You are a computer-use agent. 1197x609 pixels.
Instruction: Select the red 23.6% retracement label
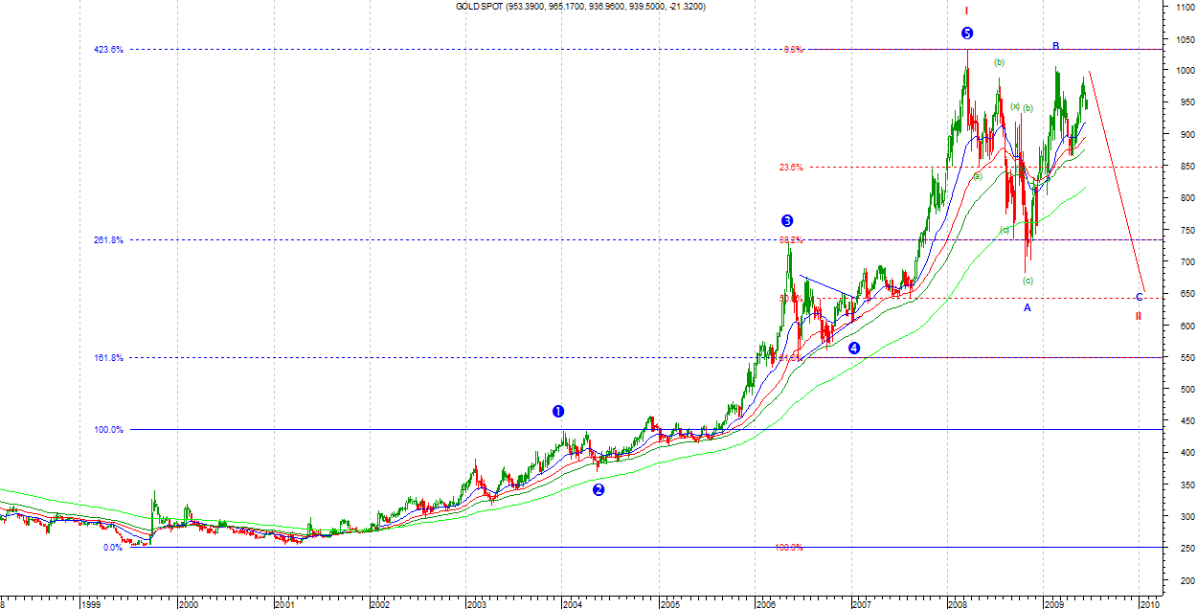[x=790, y=168]
